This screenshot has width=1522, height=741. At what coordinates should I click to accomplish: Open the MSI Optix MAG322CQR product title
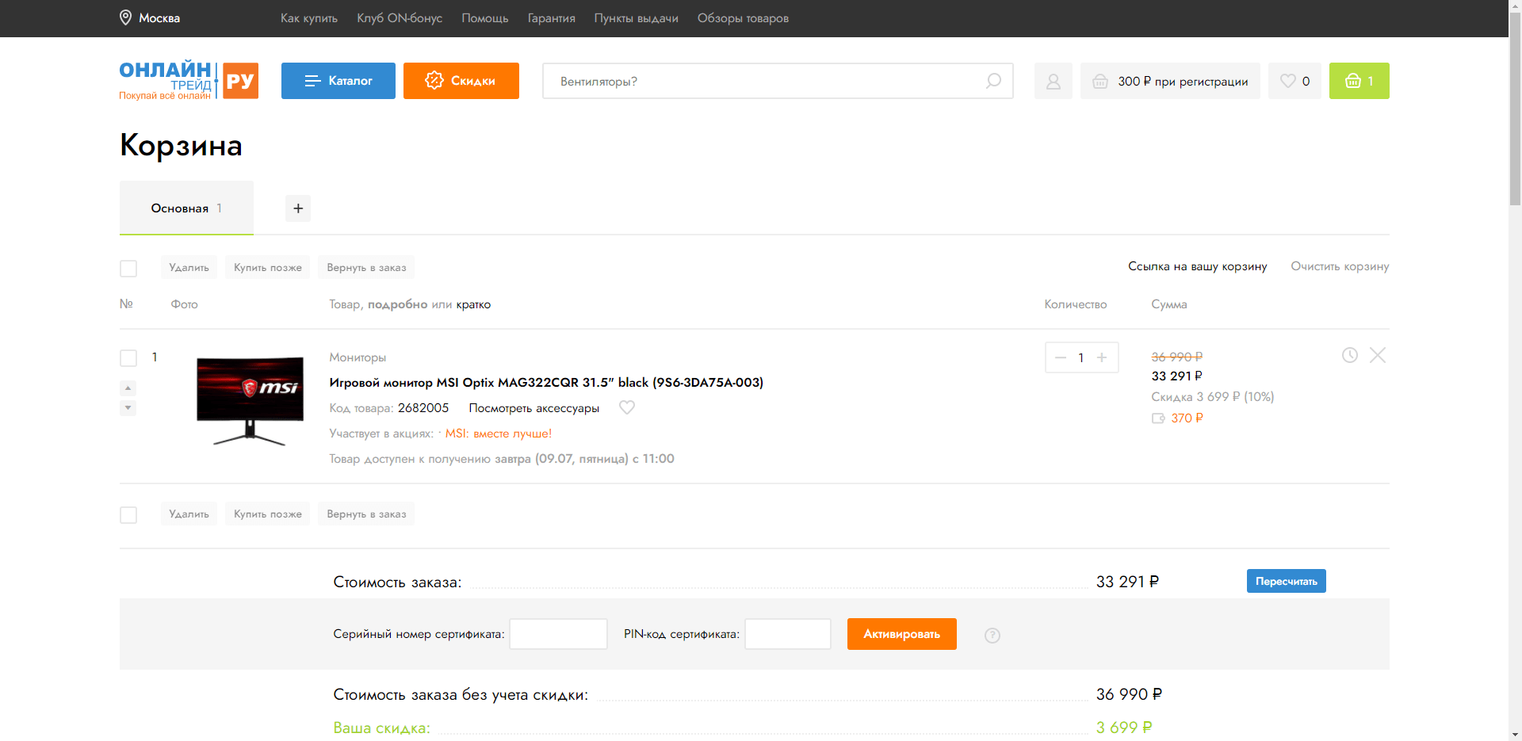(x=546, y=382)
